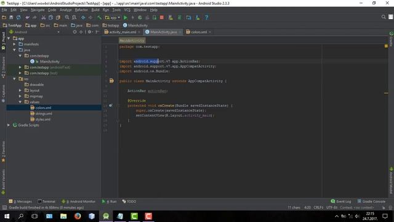Expand the manifests folder
This screenshot has height=222, width=394.
click(x=15, y=44)
